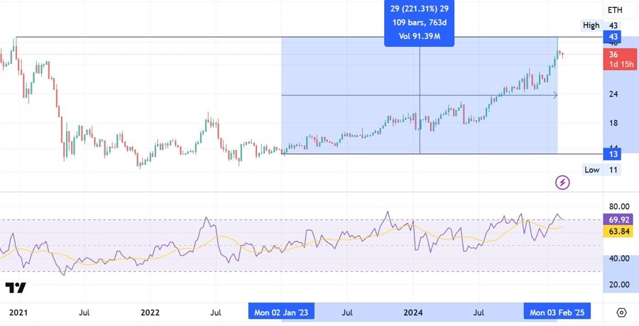Click the blue 43 upper price marker
This screenshot has width=639, height=326.
click(x=613, y=37)
